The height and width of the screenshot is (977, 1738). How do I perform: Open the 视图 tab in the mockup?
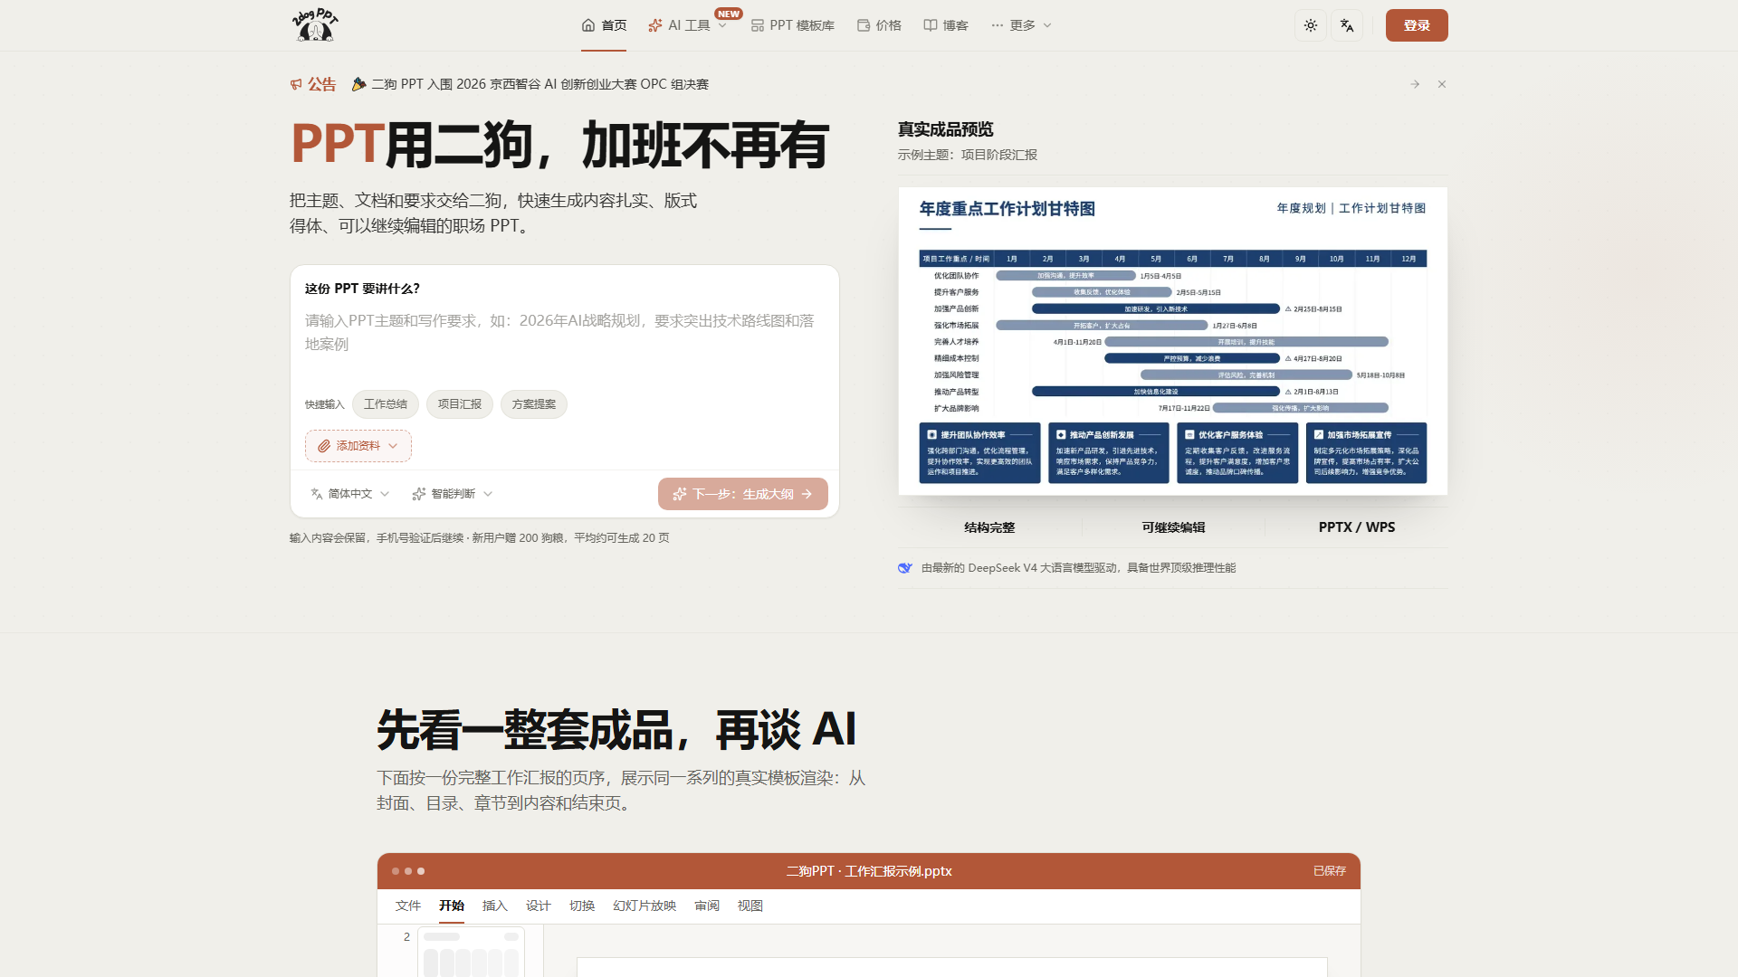[x=750, y=906]
